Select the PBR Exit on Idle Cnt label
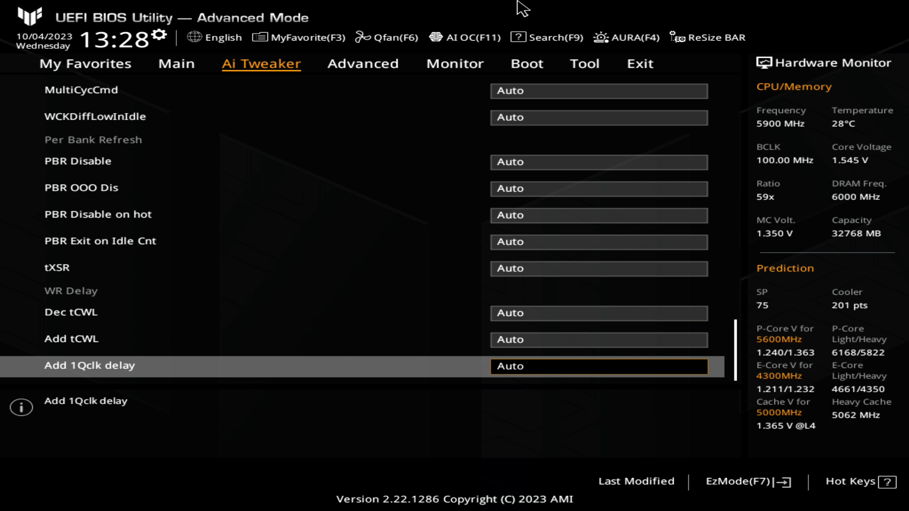The image size is (909, 511). click(x=100, y=241)
